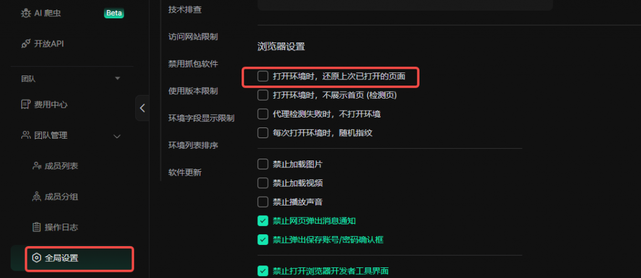Click the AI 爬虫 bug icon
Viewport: 641px width, 278px height.
tap(26, 14)
